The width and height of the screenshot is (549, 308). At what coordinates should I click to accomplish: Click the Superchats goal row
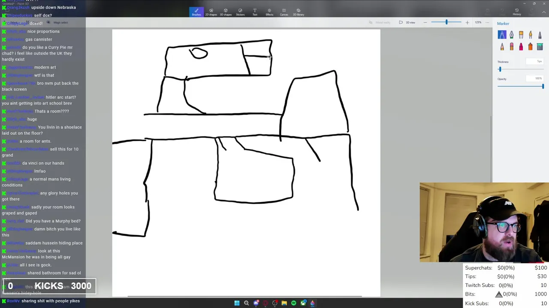(x=506, y=268)
